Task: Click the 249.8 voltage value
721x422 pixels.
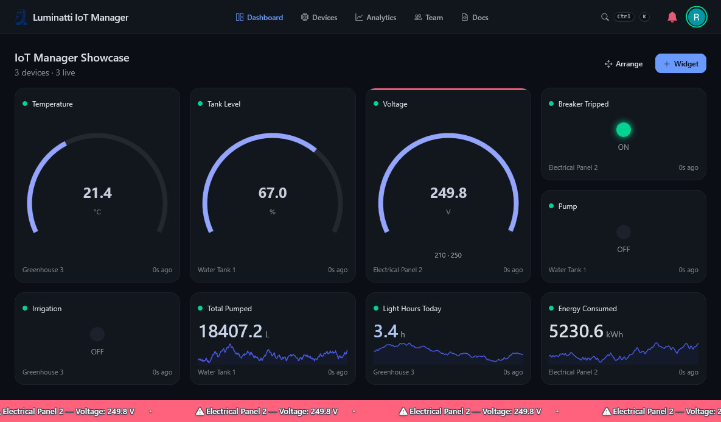Action: [448, 193]
